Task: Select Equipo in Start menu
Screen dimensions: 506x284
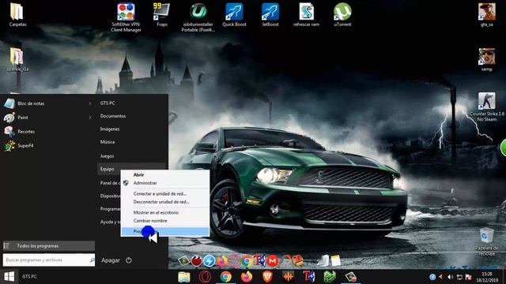Action: pyautogui.click(x=107, y=169)
